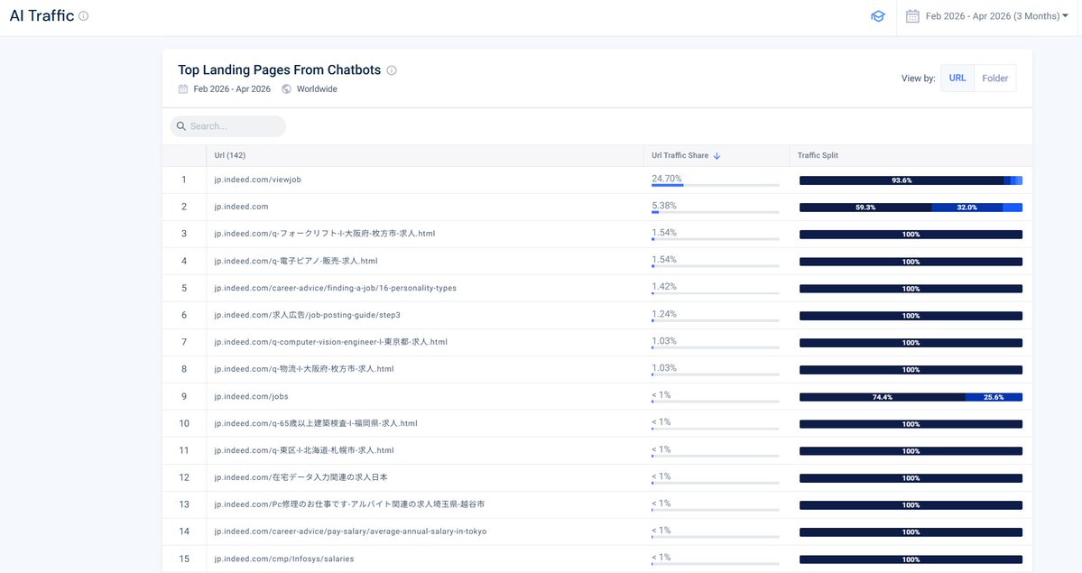Viewport: 1082px width, 573px height.
Task: Click the 1.24% traffic share value
Action: pyautogui.click(x=664, y=314)
